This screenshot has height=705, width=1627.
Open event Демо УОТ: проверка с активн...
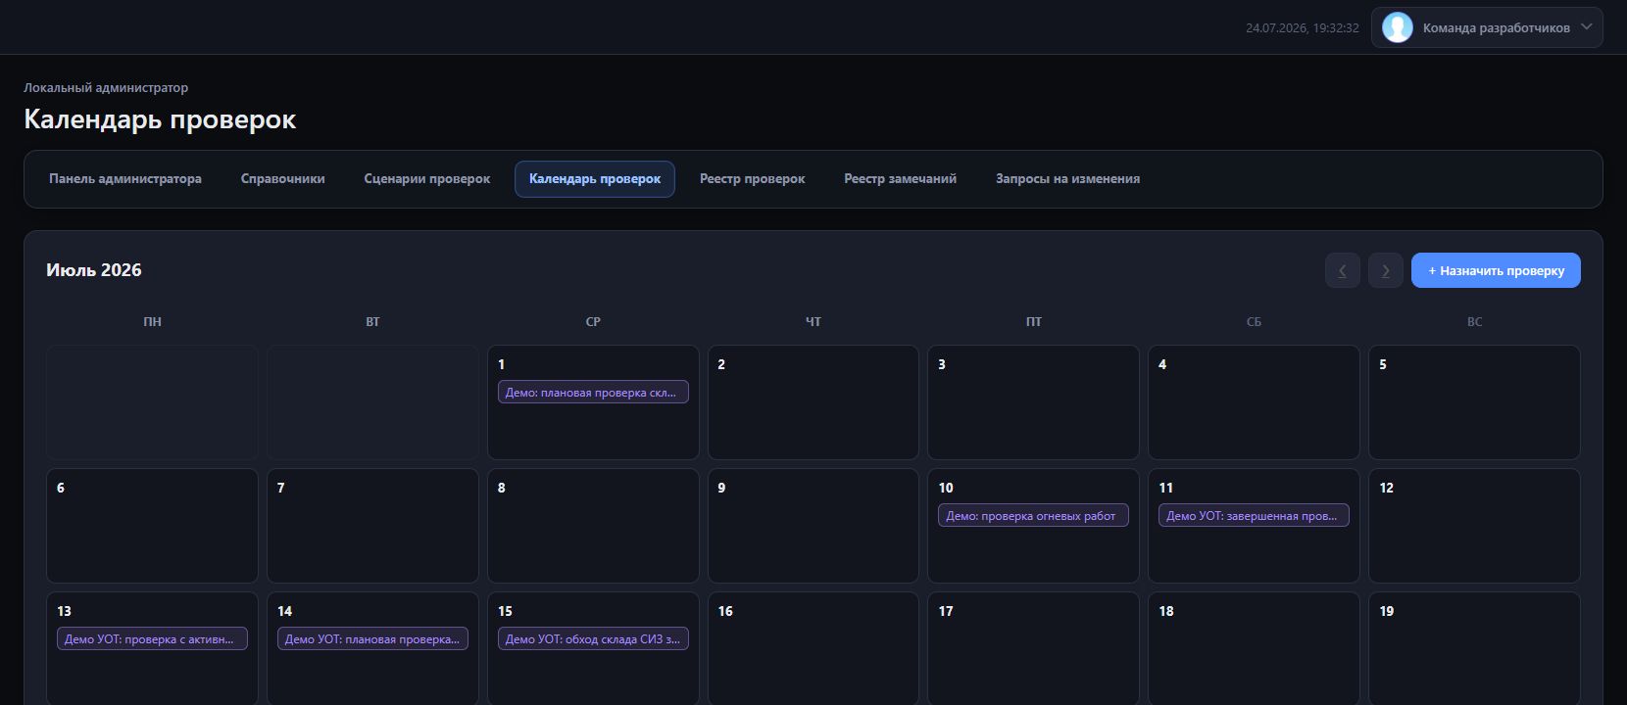pyautogui.click(x=152, y=638)
